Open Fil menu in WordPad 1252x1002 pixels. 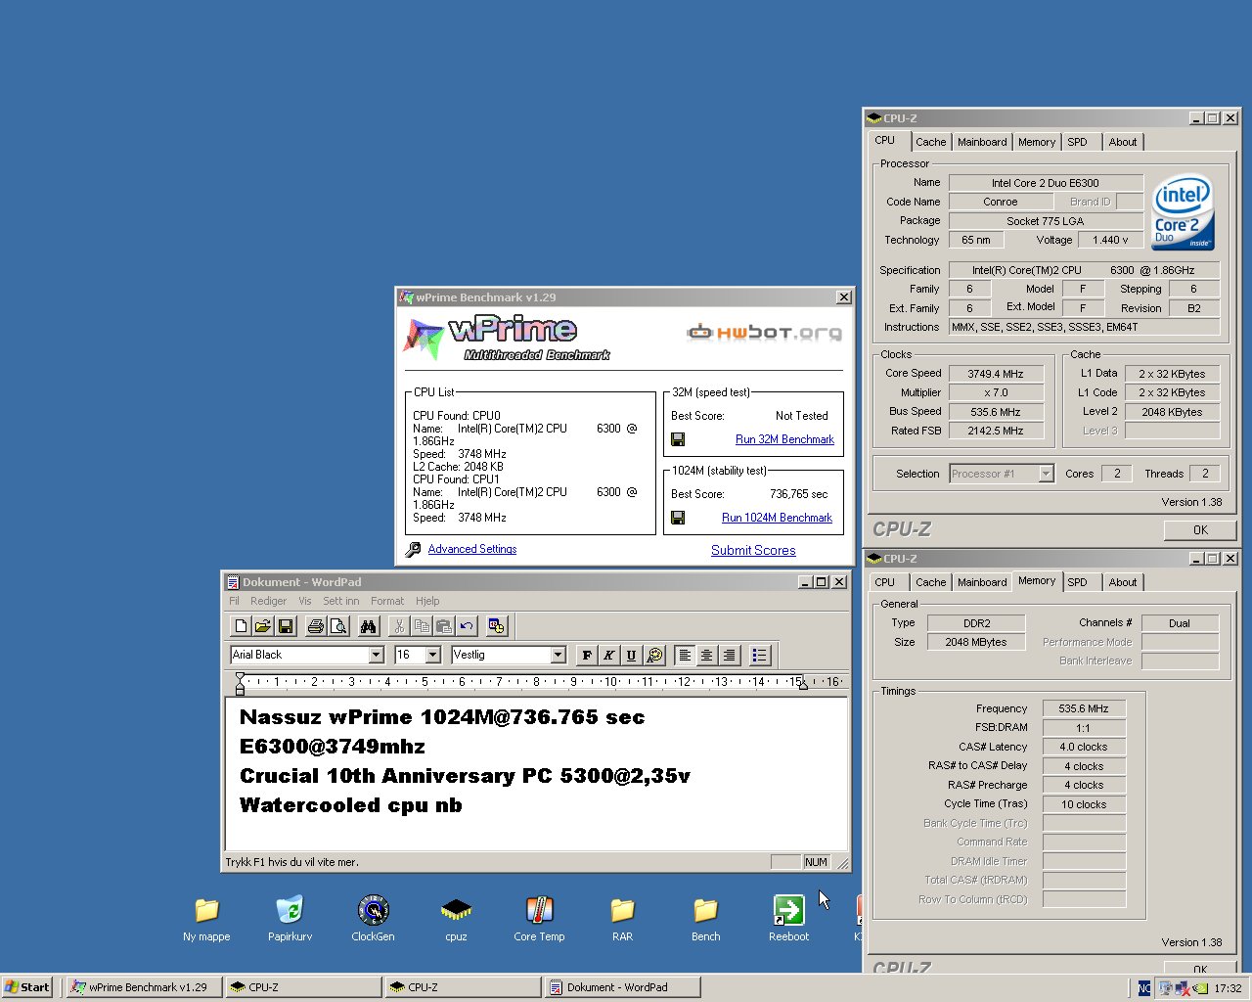pyautogui.click(x=234, y=601)
